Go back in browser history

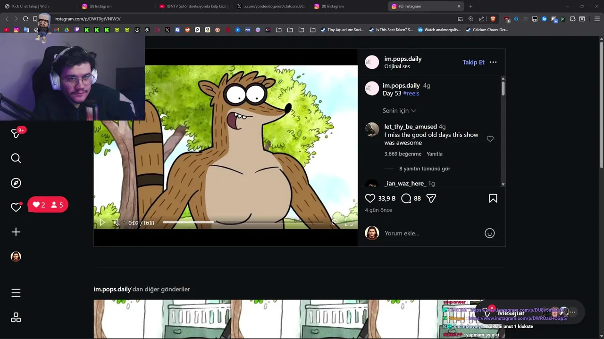tap(7, 19)
